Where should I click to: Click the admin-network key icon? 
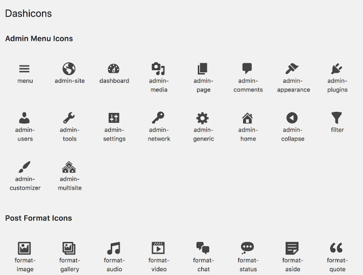[x=158, y=118]
